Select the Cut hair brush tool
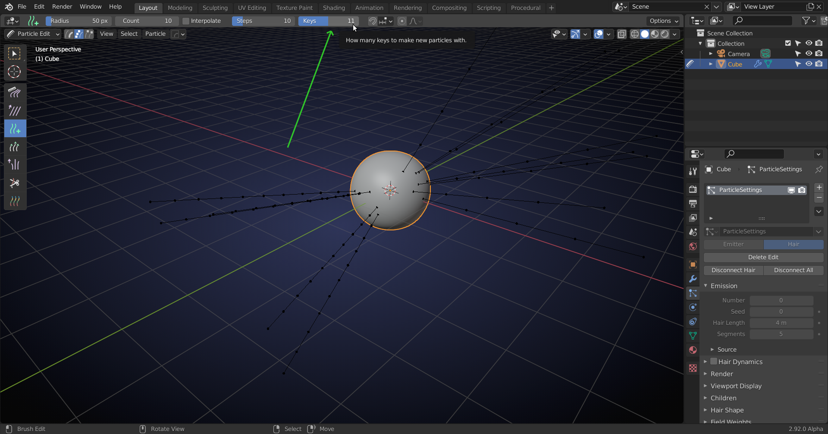The height and width of the screenshot is (434, 828). click(15, 183)
